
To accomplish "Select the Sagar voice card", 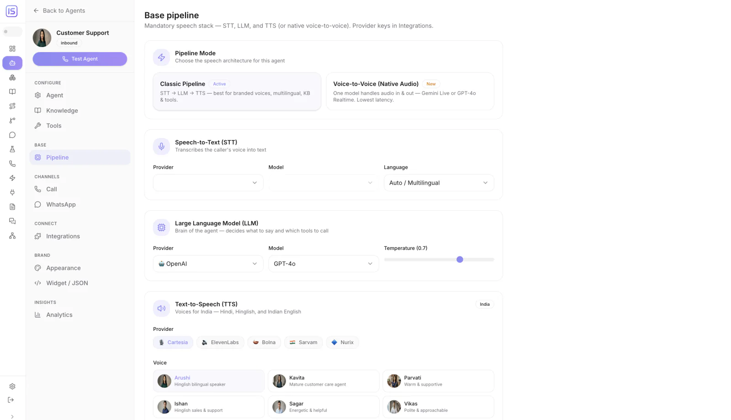I will click(323, 407).
